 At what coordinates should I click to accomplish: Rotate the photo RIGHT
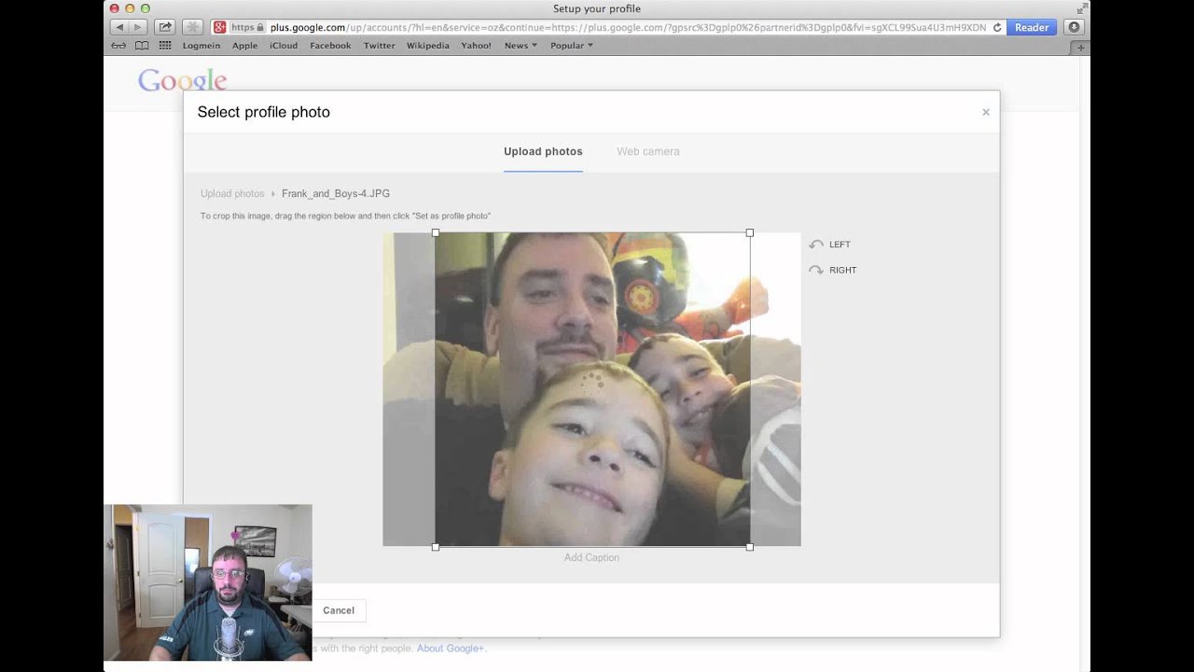(833, 270)
